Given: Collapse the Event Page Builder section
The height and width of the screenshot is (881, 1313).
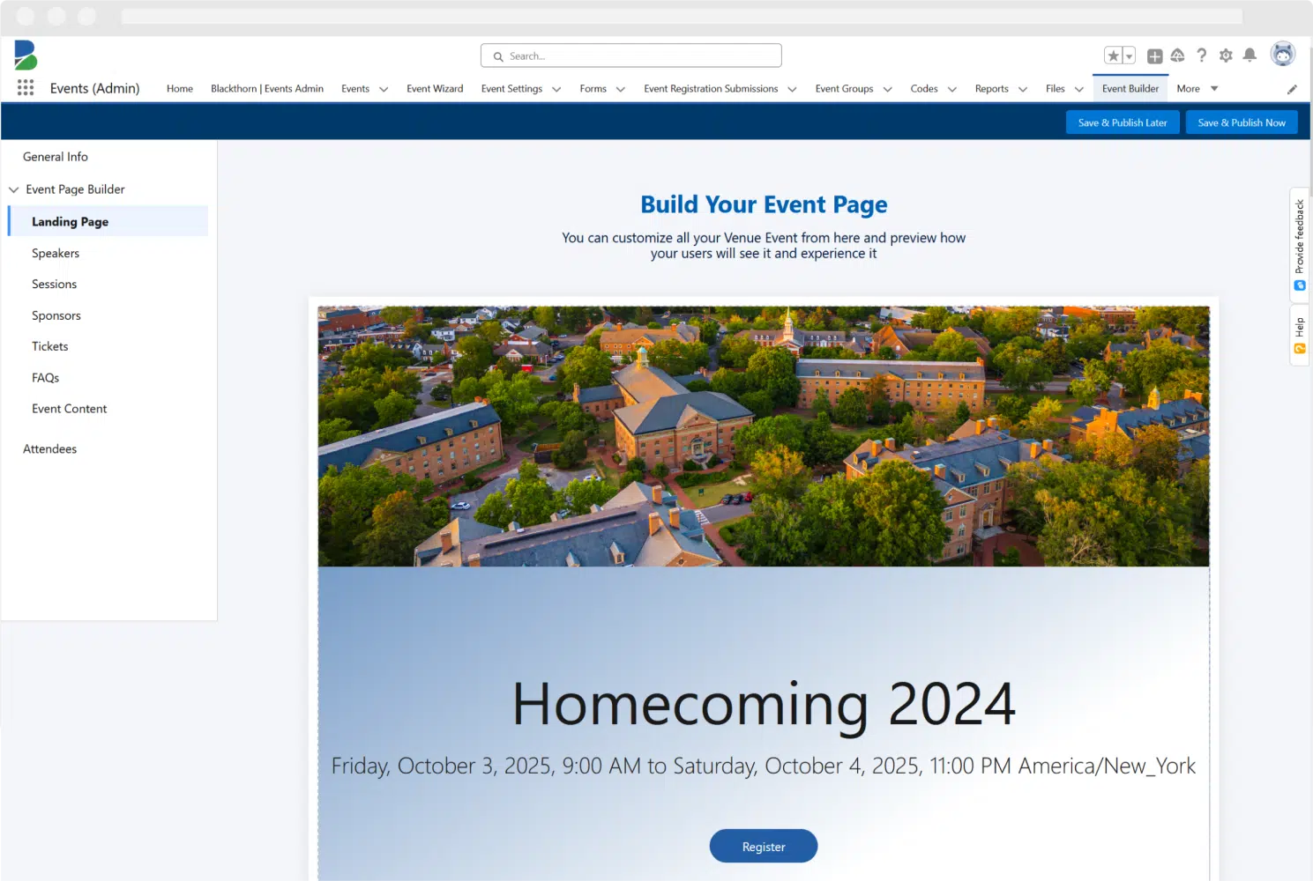Looking at the screenshot, I should [x=13, y=189].
